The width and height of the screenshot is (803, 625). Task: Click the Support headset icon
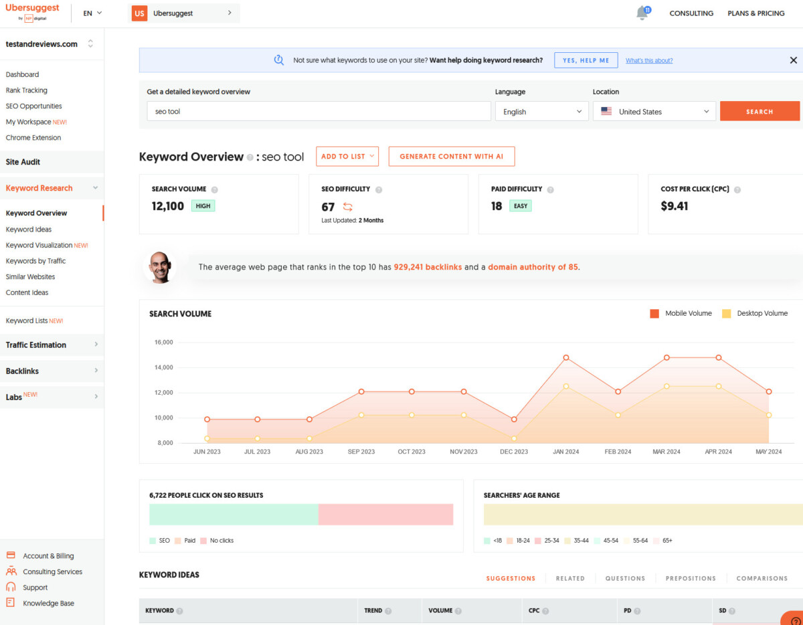(x=11, y=587)
